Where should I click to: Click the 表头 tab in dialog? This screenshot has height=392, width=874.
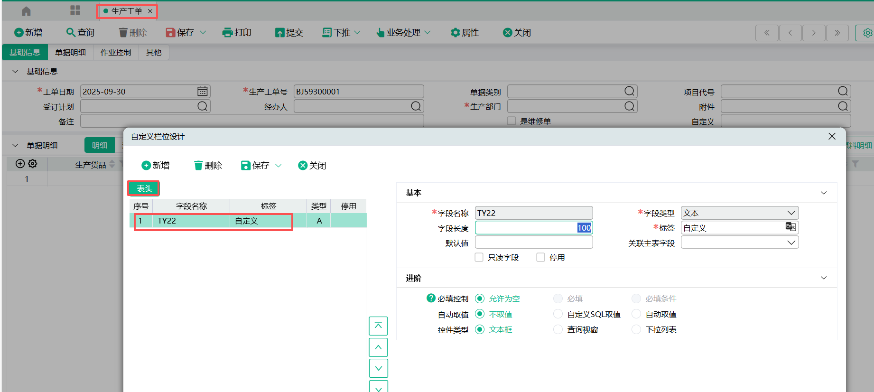click(x=144, y=188)
